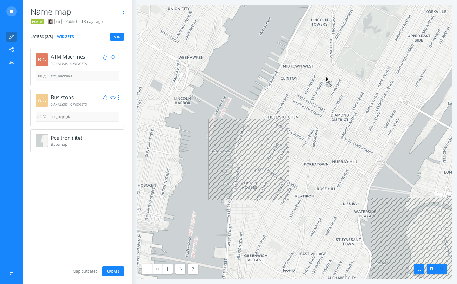Viewport: 457px width, 284px height.
Task: Open ATM Machines layer options menu
Action: pyautogui.click(x=119, y=57)
